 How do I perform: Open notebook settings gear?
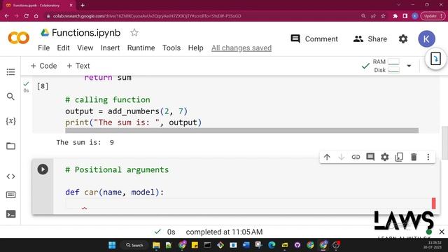[403, 39]
